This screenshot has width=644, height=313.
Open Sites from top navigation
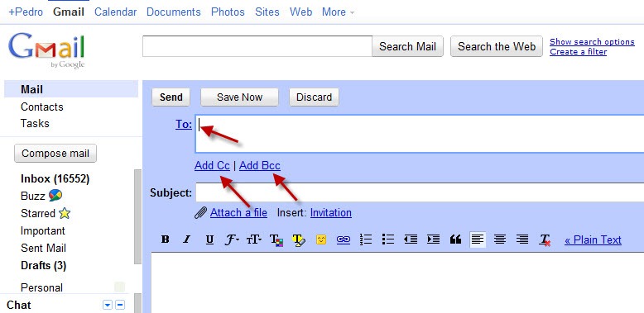coord(267,12)
